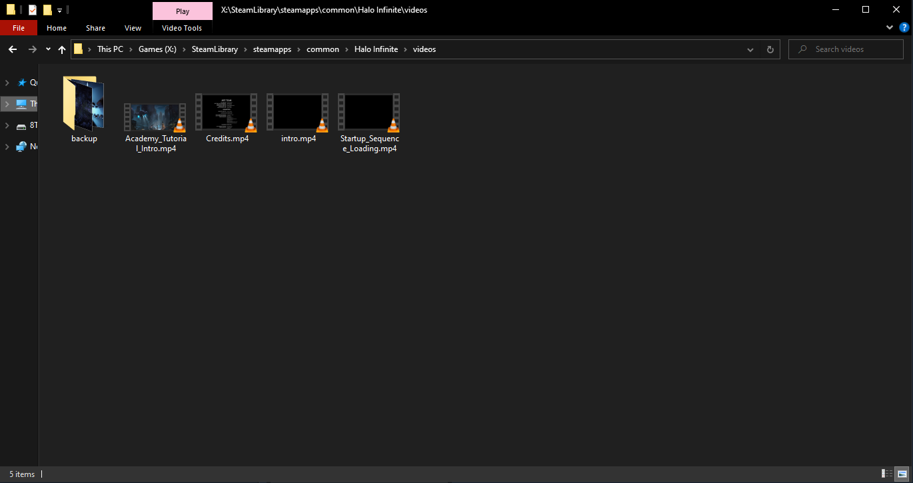Select the Network icon in the navigation pane
913x483 pixels.
(x=21, y=147)
